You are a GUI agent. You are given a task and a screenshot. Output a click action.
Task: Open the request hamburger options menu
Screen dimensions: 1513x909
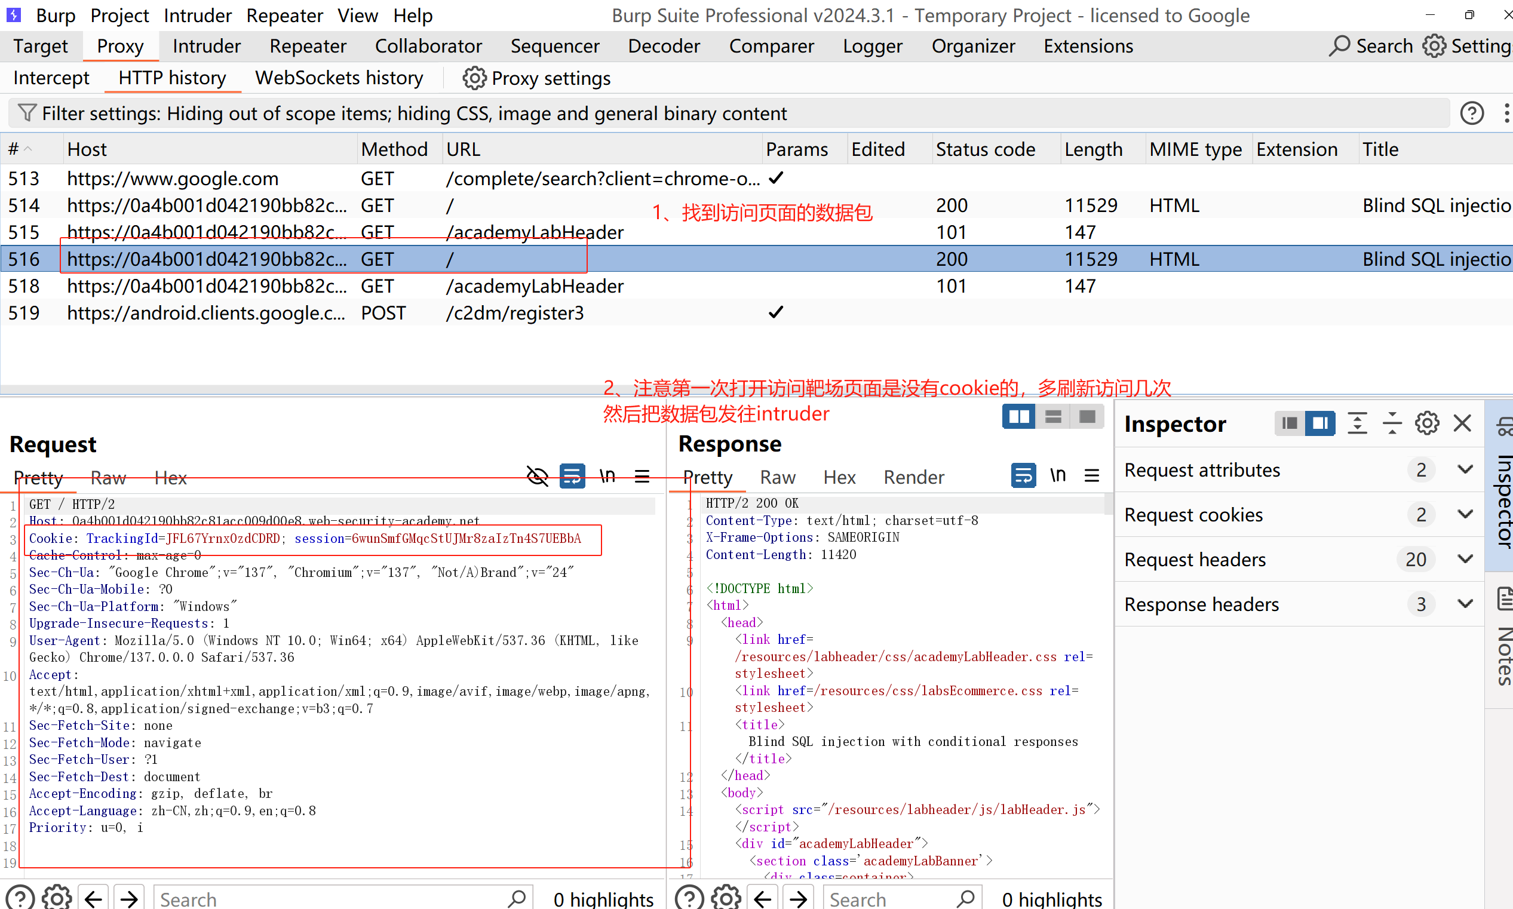tap(642, 477)
